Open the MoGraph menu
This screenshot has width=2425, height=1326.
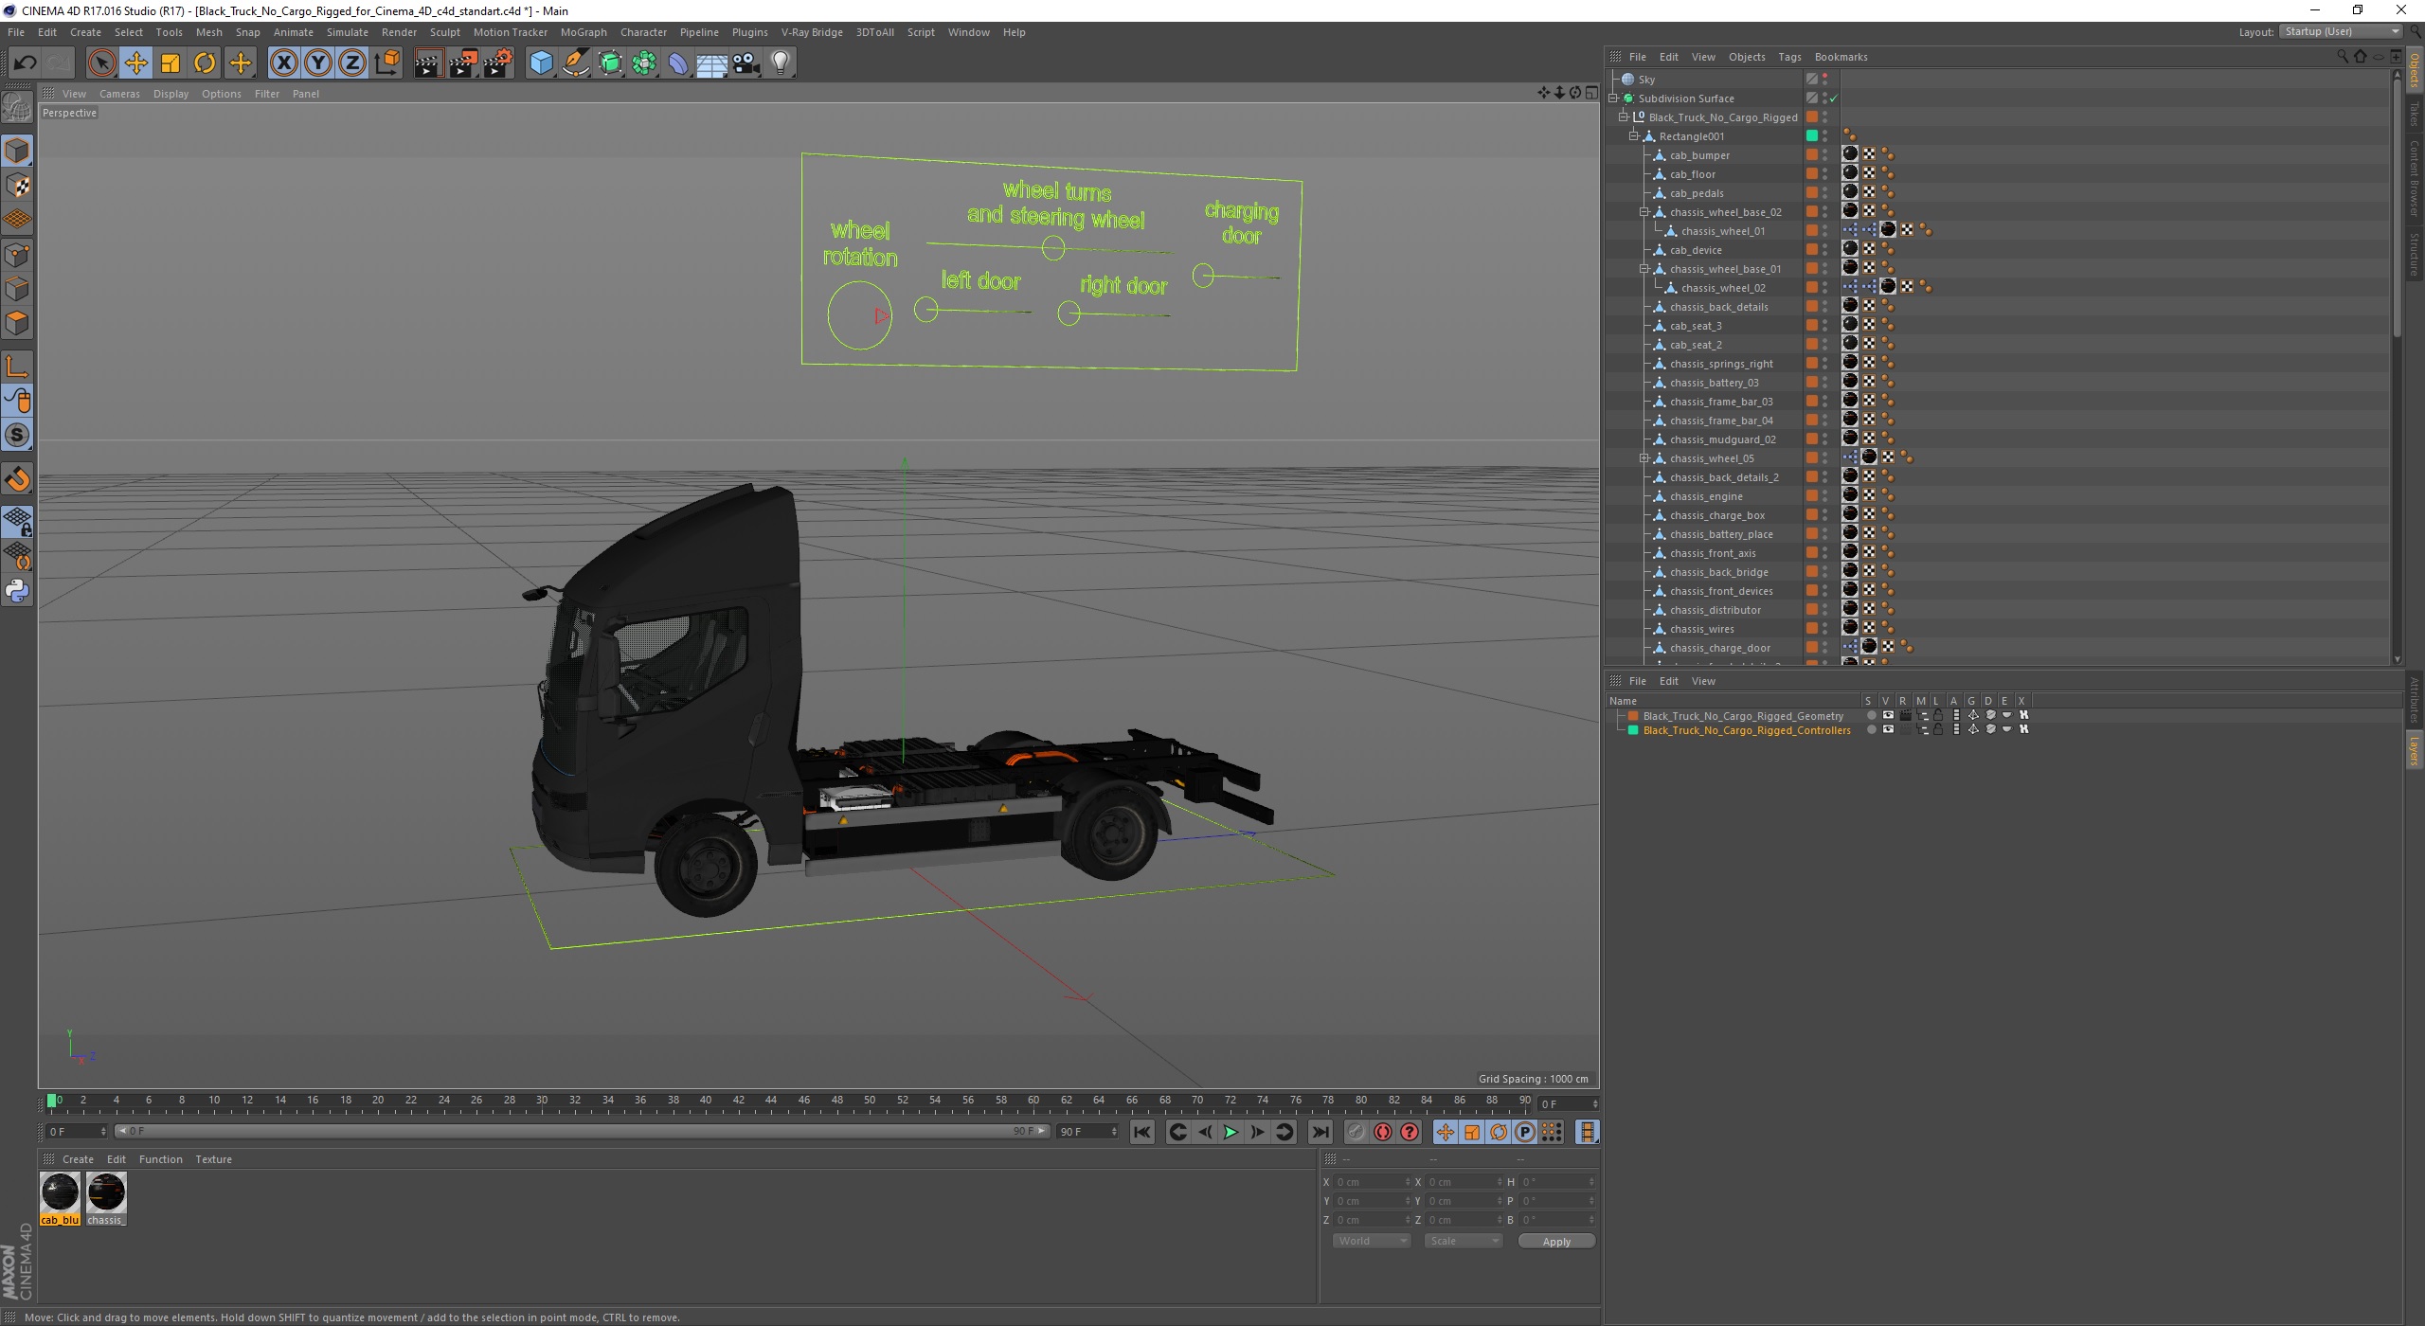pyautogui.click(x=584, y=32)
